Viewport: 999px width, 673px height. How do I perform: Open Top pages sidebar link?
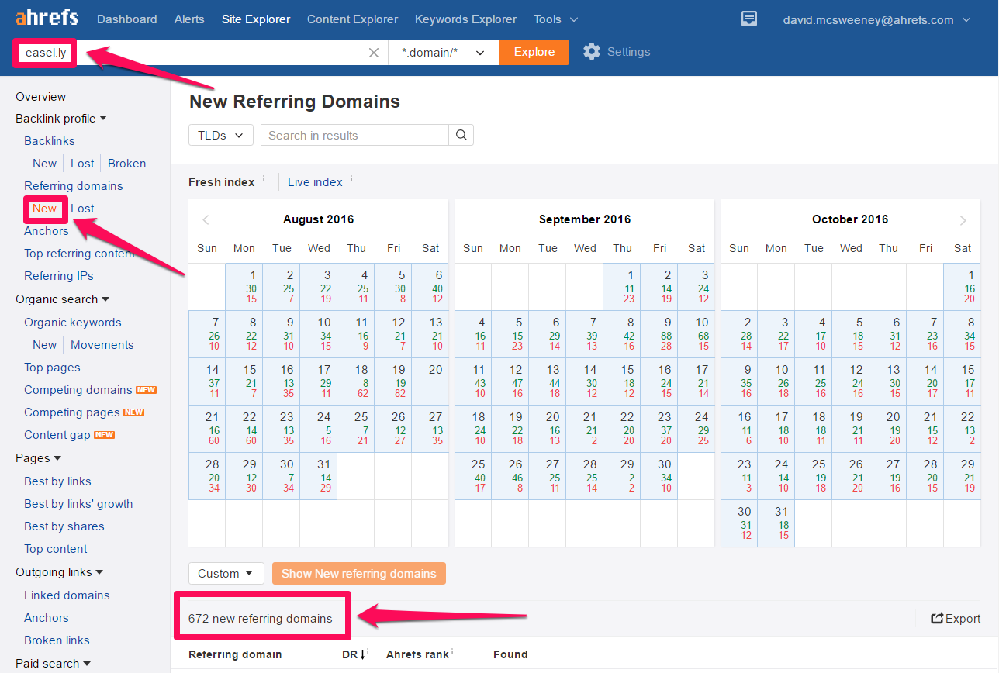[52, 368]
